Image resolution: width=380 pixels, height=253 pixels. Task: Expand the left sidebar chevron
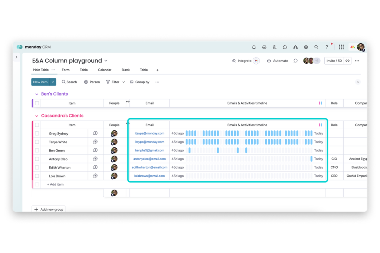click(x=16, y=57)
